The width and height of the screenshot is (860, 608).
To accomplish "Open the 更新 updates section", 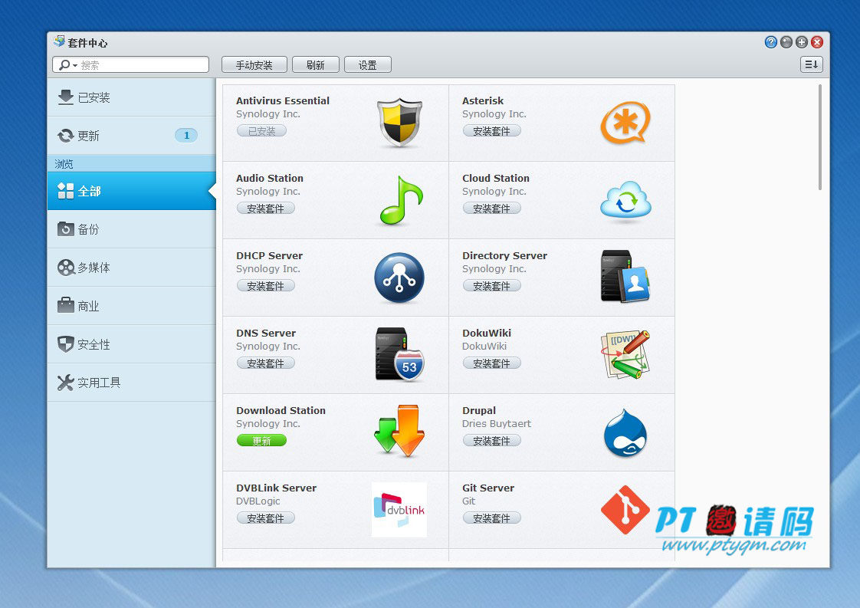I will click(x=132, y=136).
